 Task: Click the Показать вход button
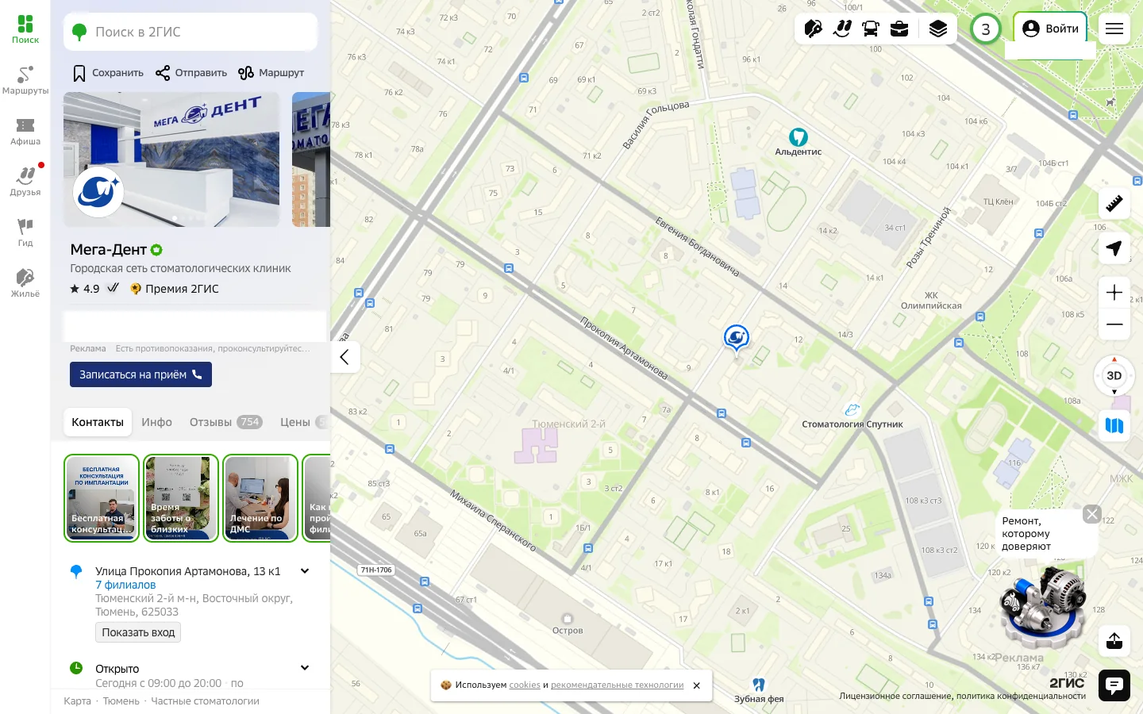tap(138, 632)
